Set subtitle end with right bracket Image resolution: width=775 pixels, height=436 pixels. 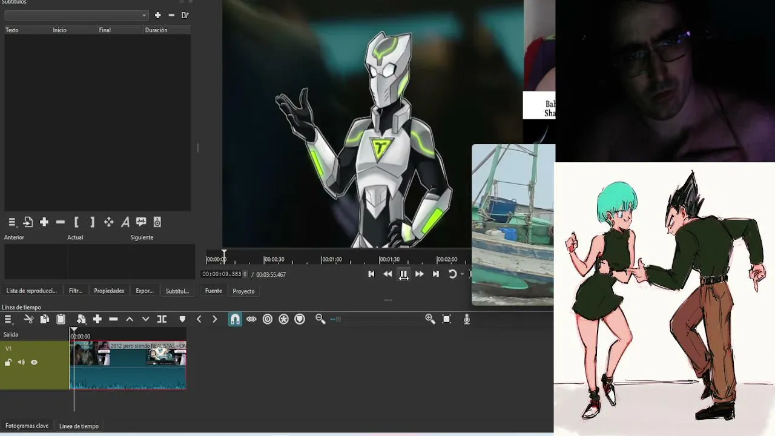92,222
